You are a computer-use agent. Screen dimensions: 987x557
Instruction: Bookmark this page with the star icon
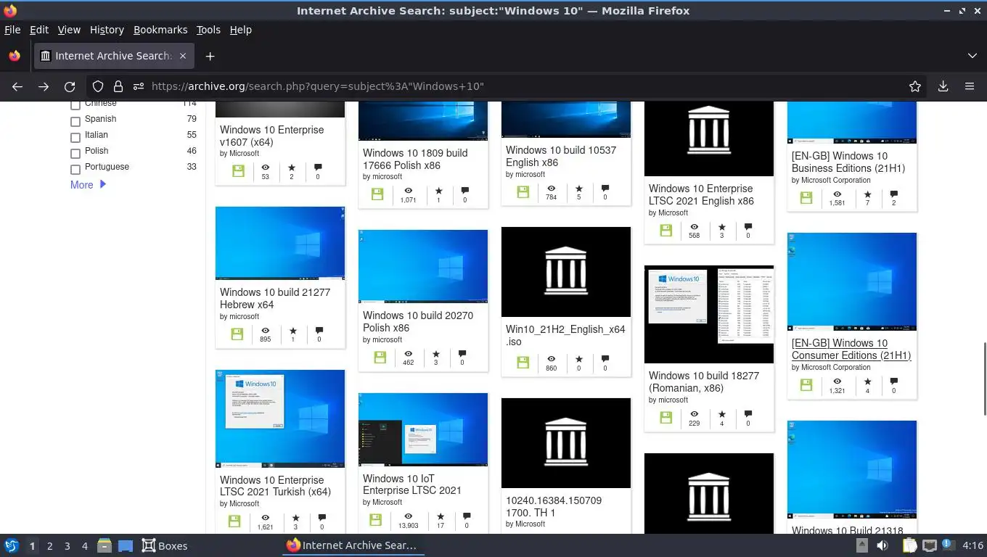click(x=915, y=86)
